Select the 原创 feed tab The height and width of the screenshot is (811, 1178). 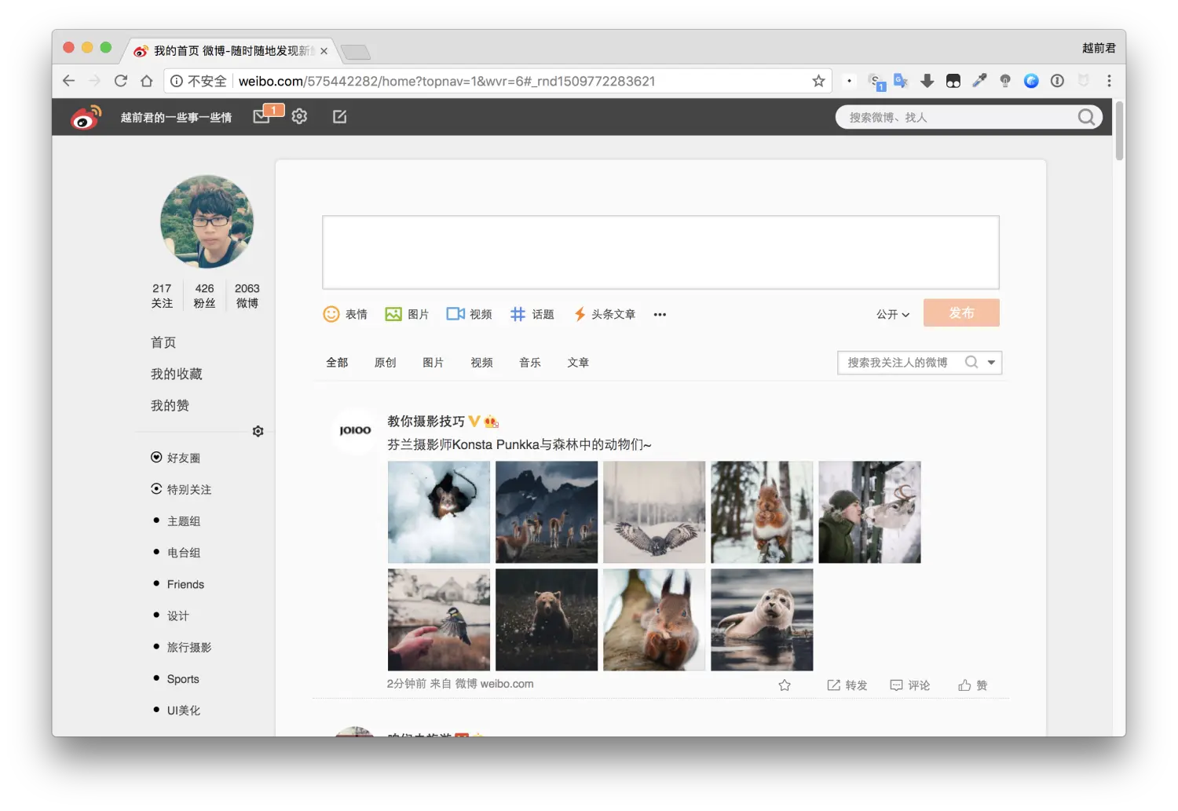pyautogui.click(x=385, y=362)
